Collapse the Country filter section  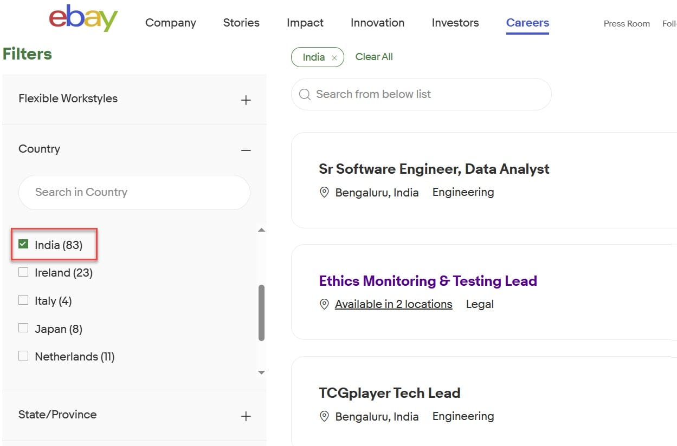[x=246, y=150]
